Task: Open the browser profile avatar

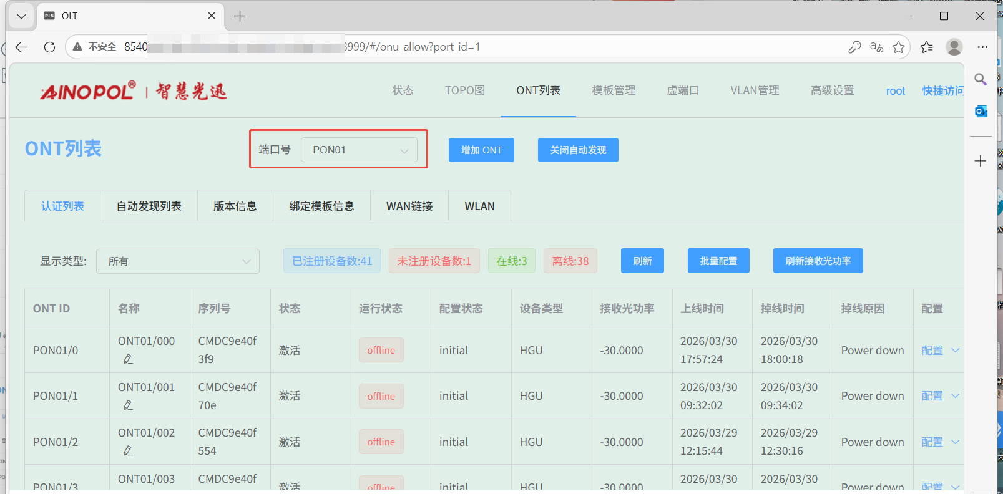Action: point(954,47)
